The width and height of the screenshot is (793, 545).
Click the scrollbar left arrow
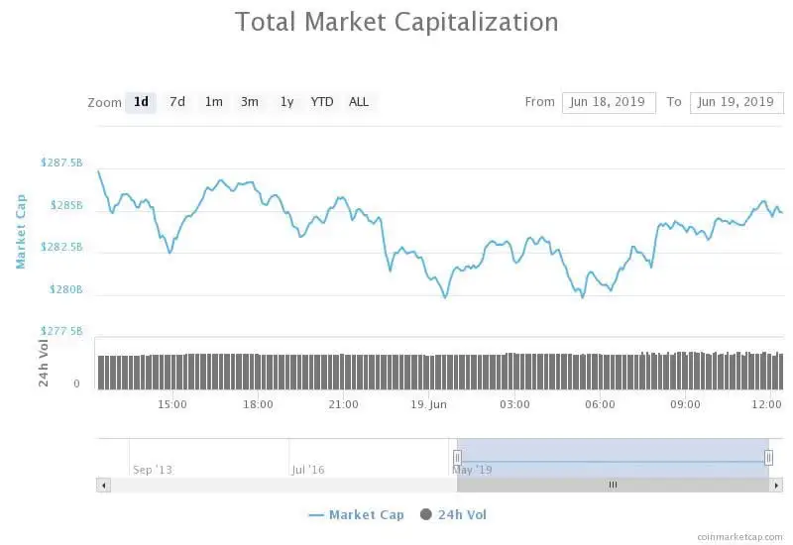[x=103, y=485]
